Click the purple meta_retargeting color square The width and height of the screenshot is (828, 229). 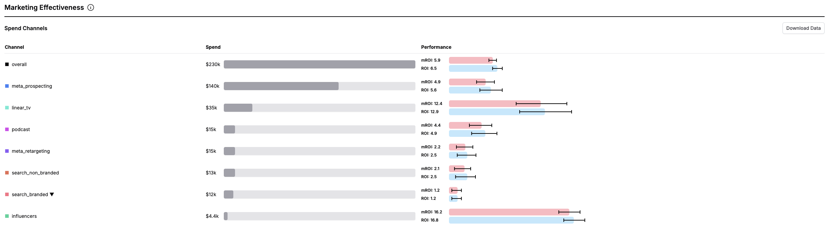[x=7, y=151]
